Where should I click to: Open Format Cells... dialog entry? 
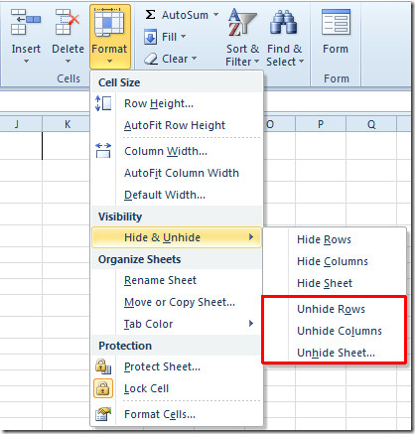(x=177, y=414)
